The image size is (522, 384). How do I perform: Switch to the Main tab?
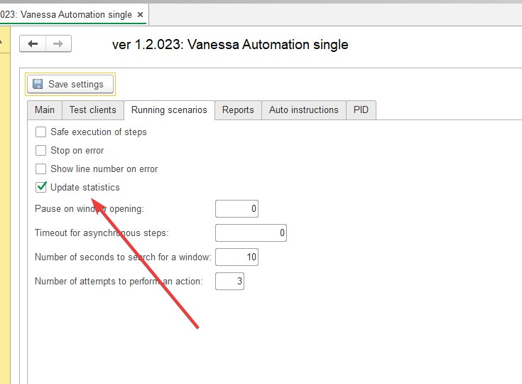coord(45,110)
